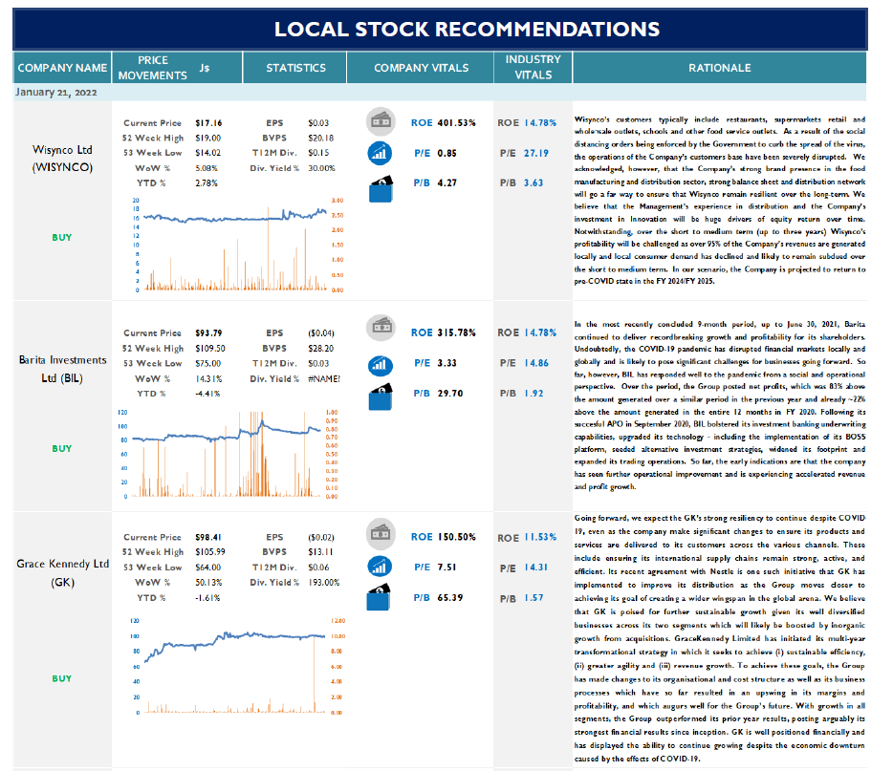Select the STATISTICS column header
This screenshot has height=771, width=893.
295,68
